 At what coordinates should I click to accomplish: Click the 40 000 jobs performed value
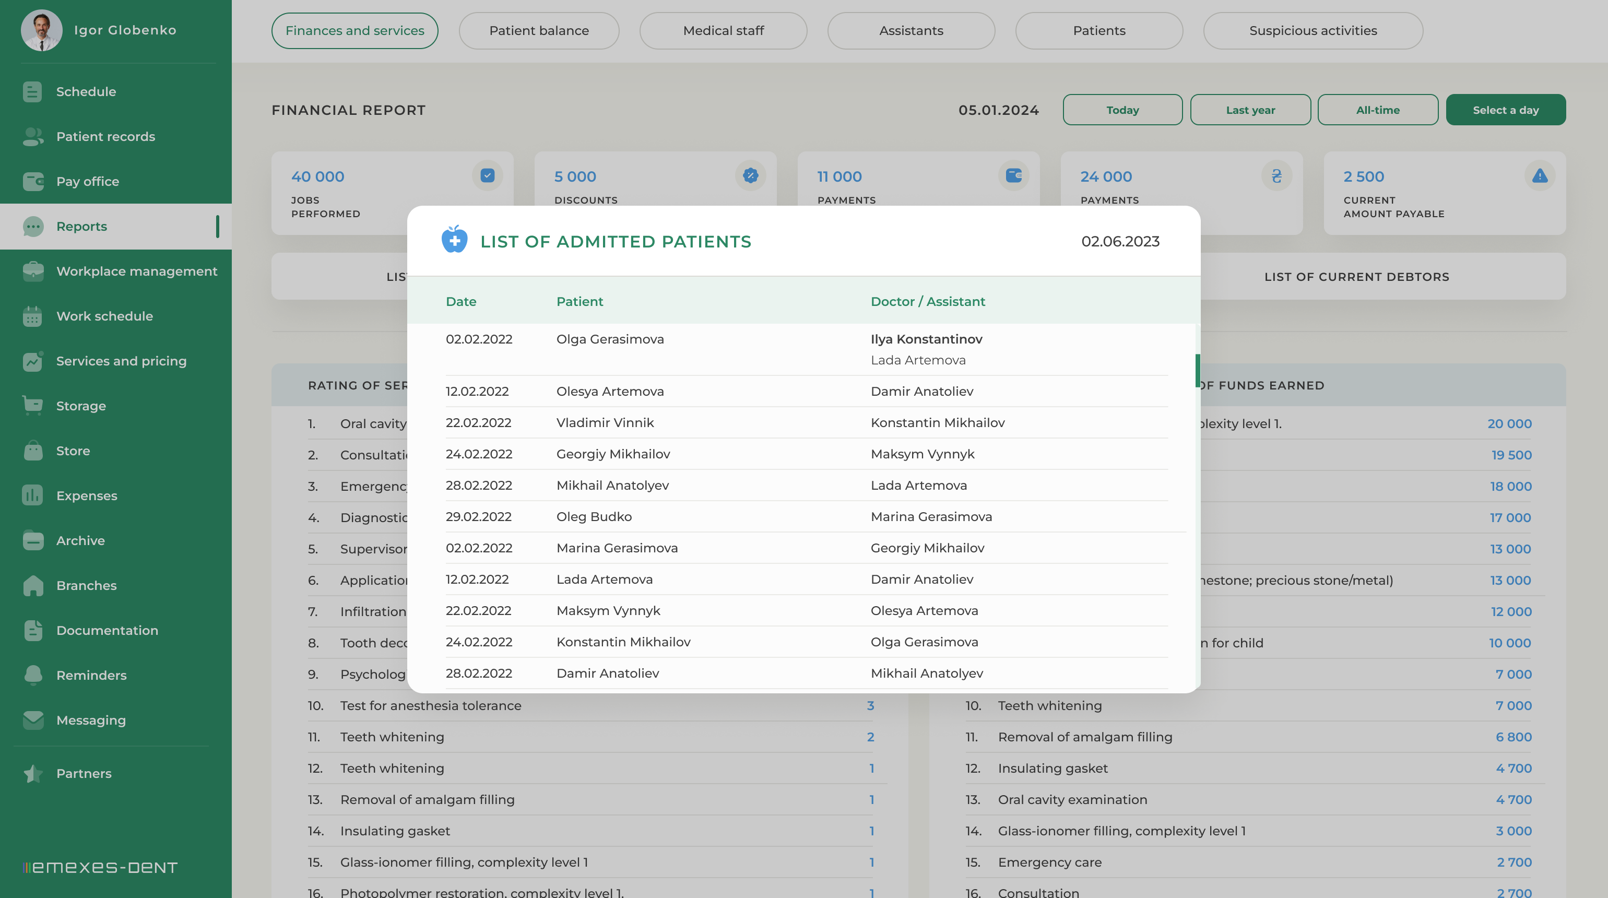pyautogui.click(x=318, y=176)
